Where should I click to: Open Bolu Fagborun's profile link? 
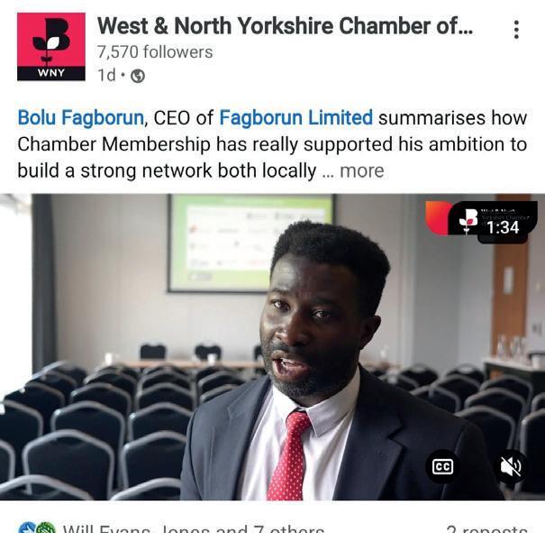point(81,117)
